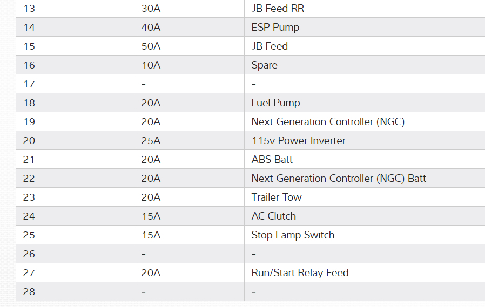Click the 40A rating for ESP Pump

tap(151, 28)
